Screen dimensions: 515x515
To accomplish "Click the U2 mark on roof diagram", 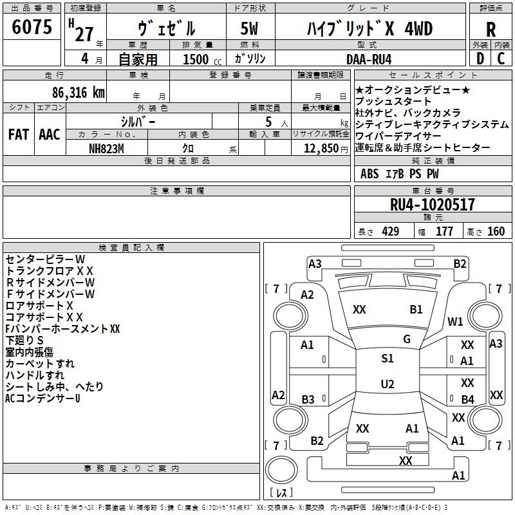I will point(388,384).
